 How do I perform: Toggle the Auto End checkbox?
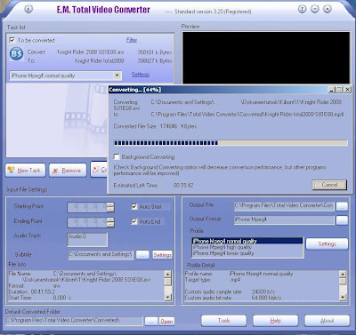point(134,221)
